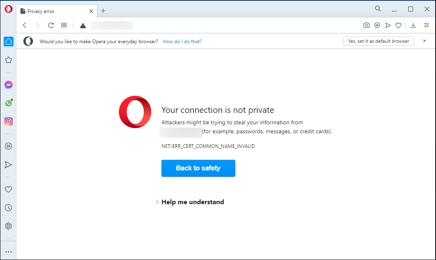Select the Privacy error tab

[57, 11]
